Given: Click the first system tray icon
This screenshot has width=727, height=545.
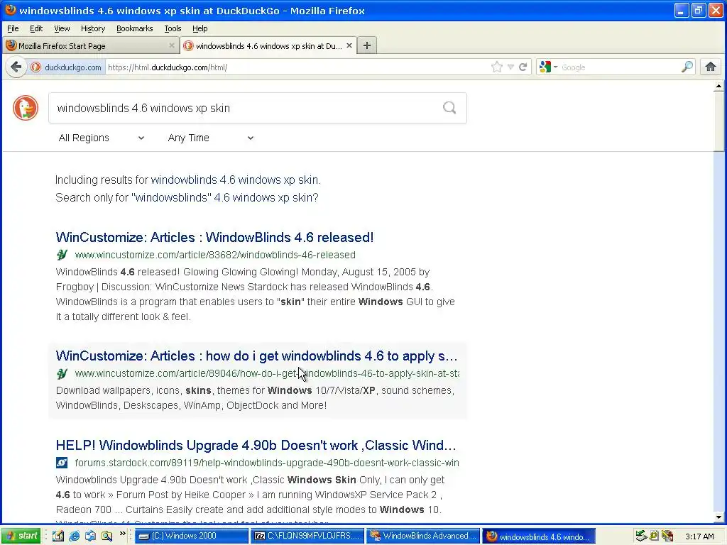Looking at the screenshot, I should tap(641, 536).
